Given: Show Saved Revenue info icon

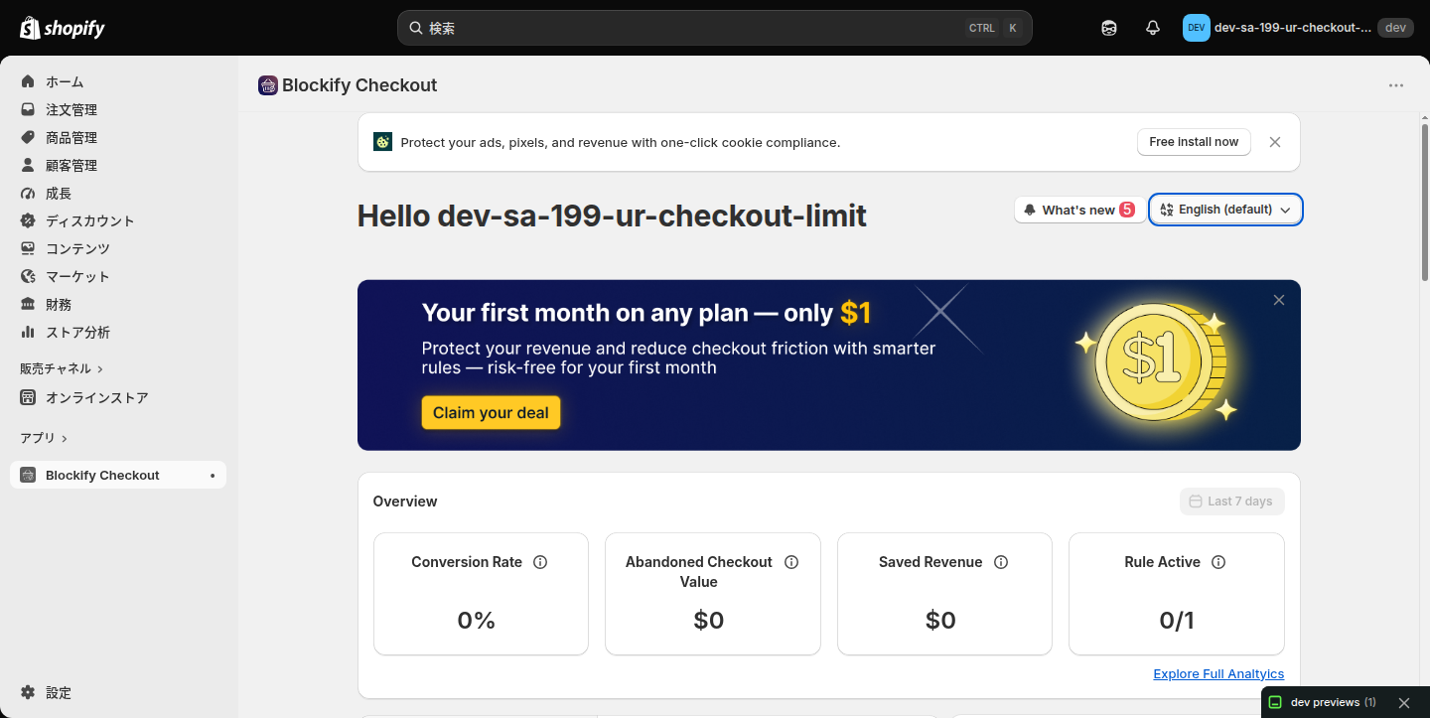Looking at the screenshot, I should coord(1001,562).
